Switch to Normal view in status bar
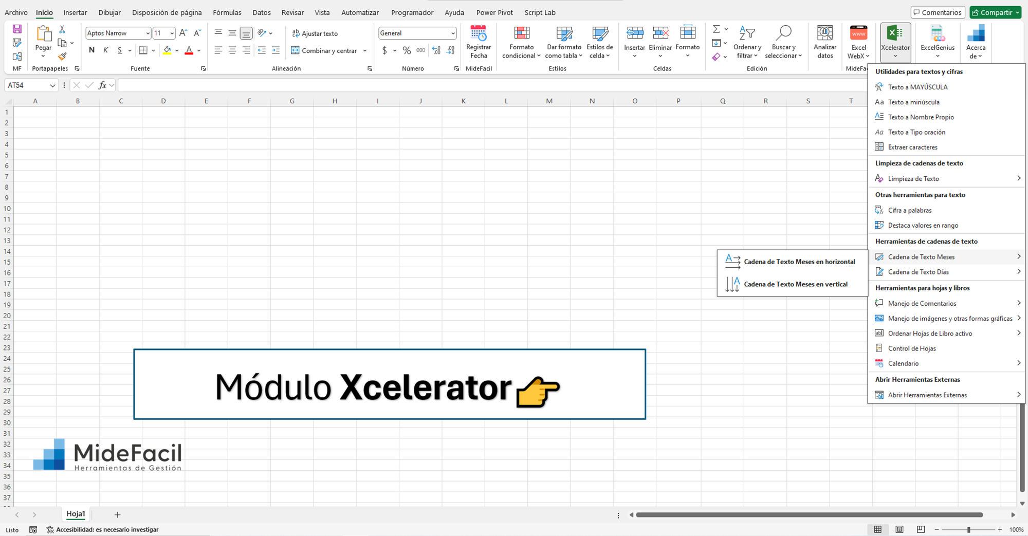1028x536 pixels. tap(878, 529)
